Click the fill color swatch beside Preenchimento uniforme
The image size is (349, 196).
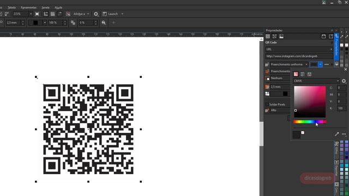click(x=314, y=64)
